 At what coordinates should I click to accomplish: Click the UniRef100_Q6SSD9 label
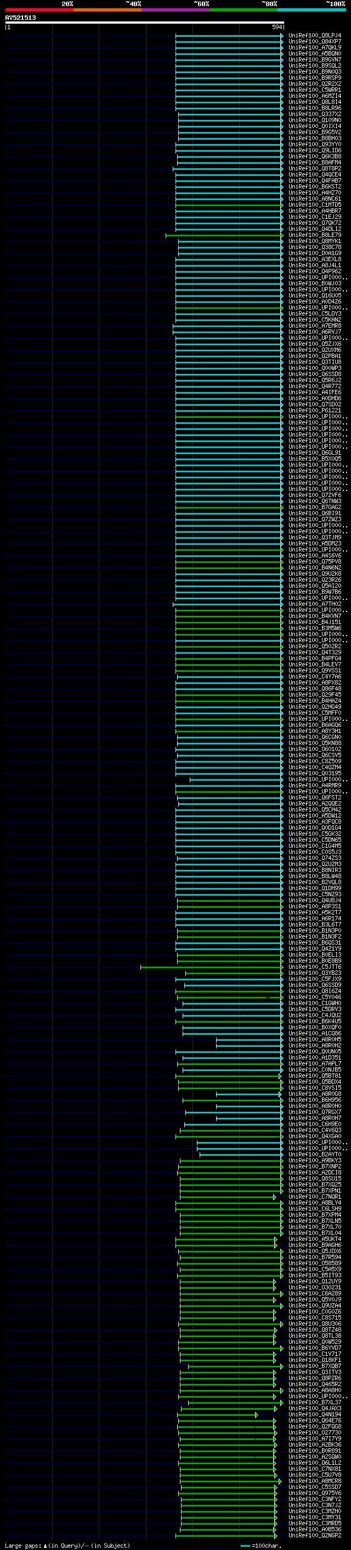[315, 984]
